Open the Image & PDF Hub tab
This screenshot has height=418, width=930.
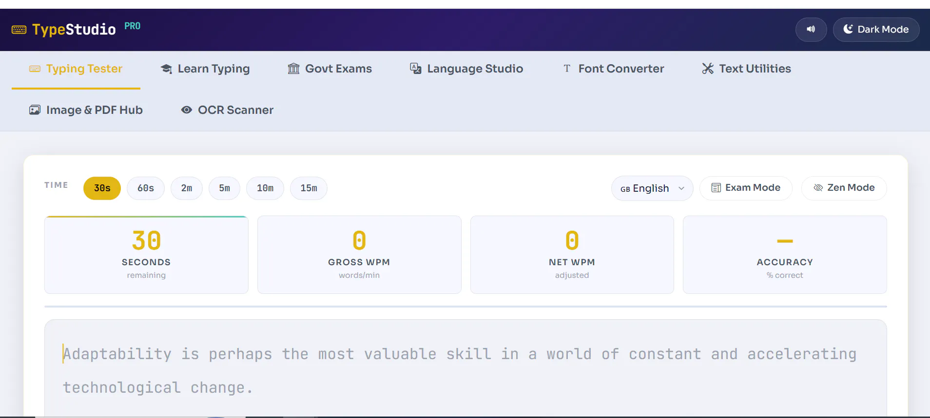pyautogui.click(x=86, y=110)
